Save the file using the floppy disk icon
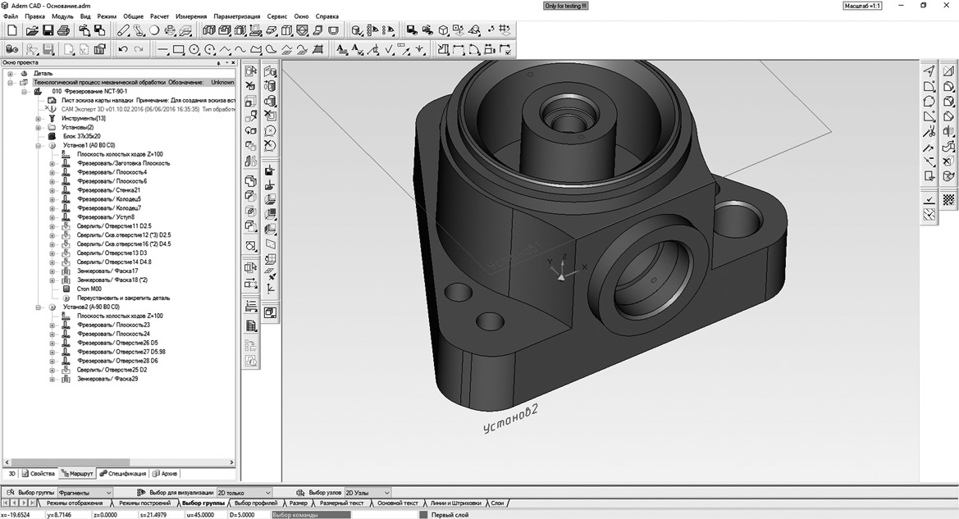The height and width of the screenshot is (519, 959). [x=48, y=30]
